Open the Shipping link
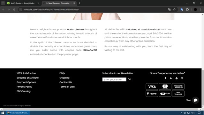The height and width of the screenshot is (115, 204). point(64,78)
